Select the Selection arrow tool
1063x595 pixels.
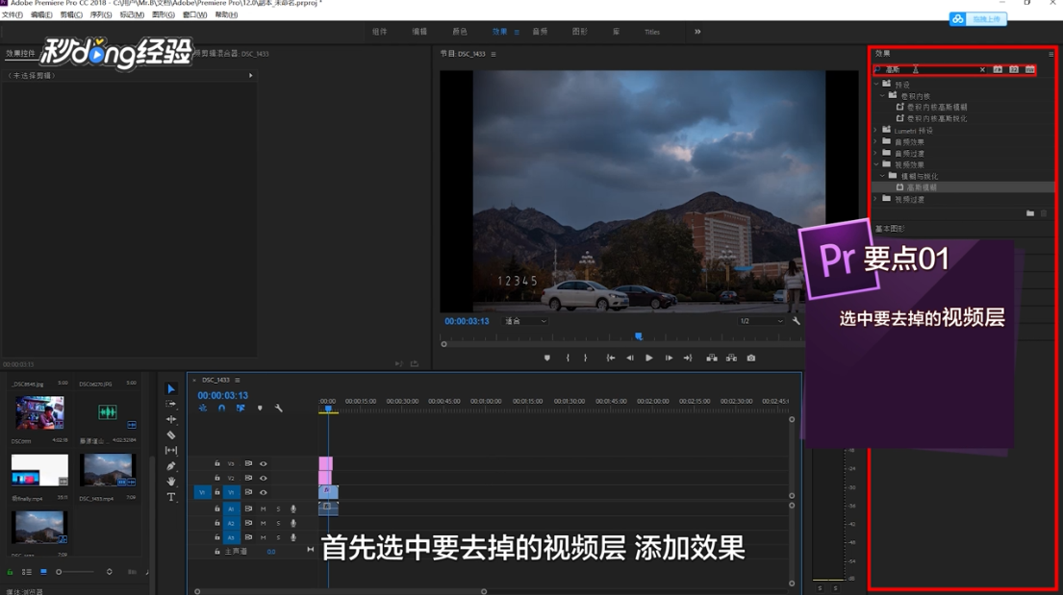click(171, 388)
